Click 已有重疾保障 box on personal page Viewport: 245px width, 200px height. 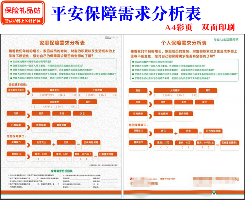point(230,146)
